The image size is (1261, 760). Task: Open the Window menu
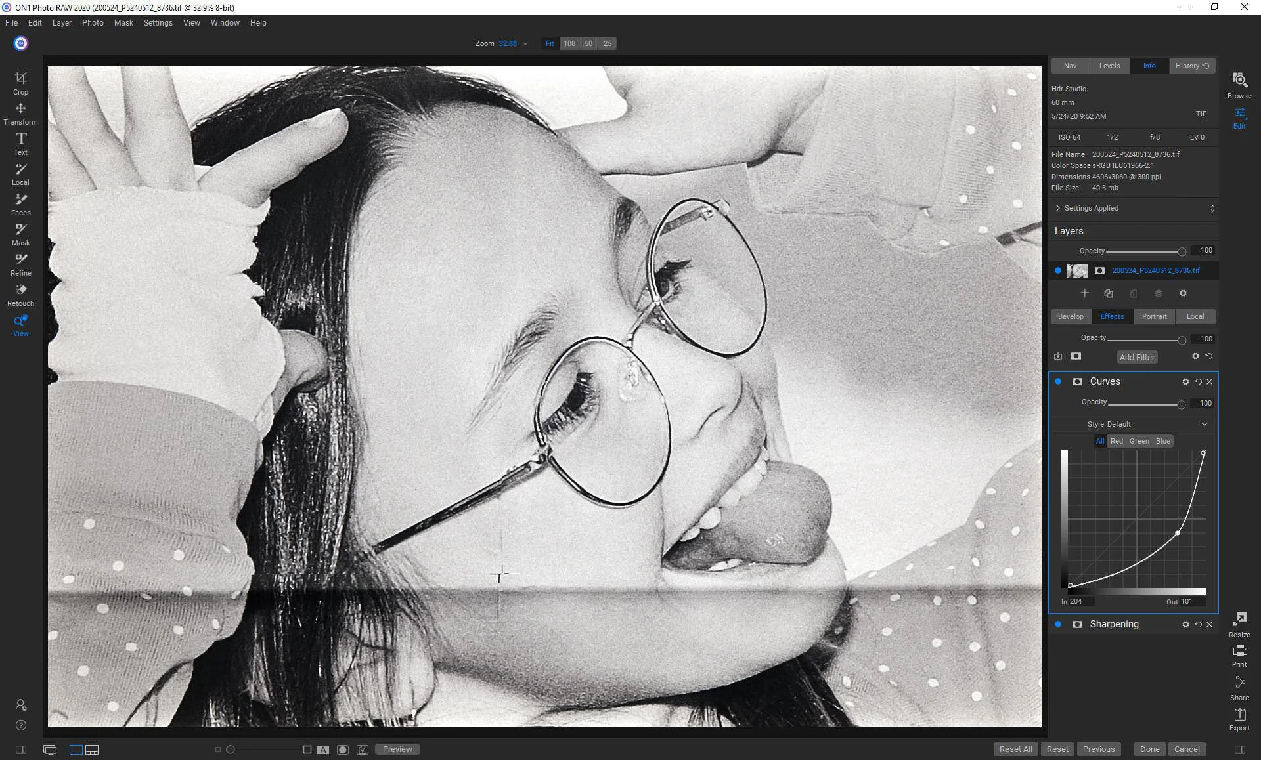point(225,22)
